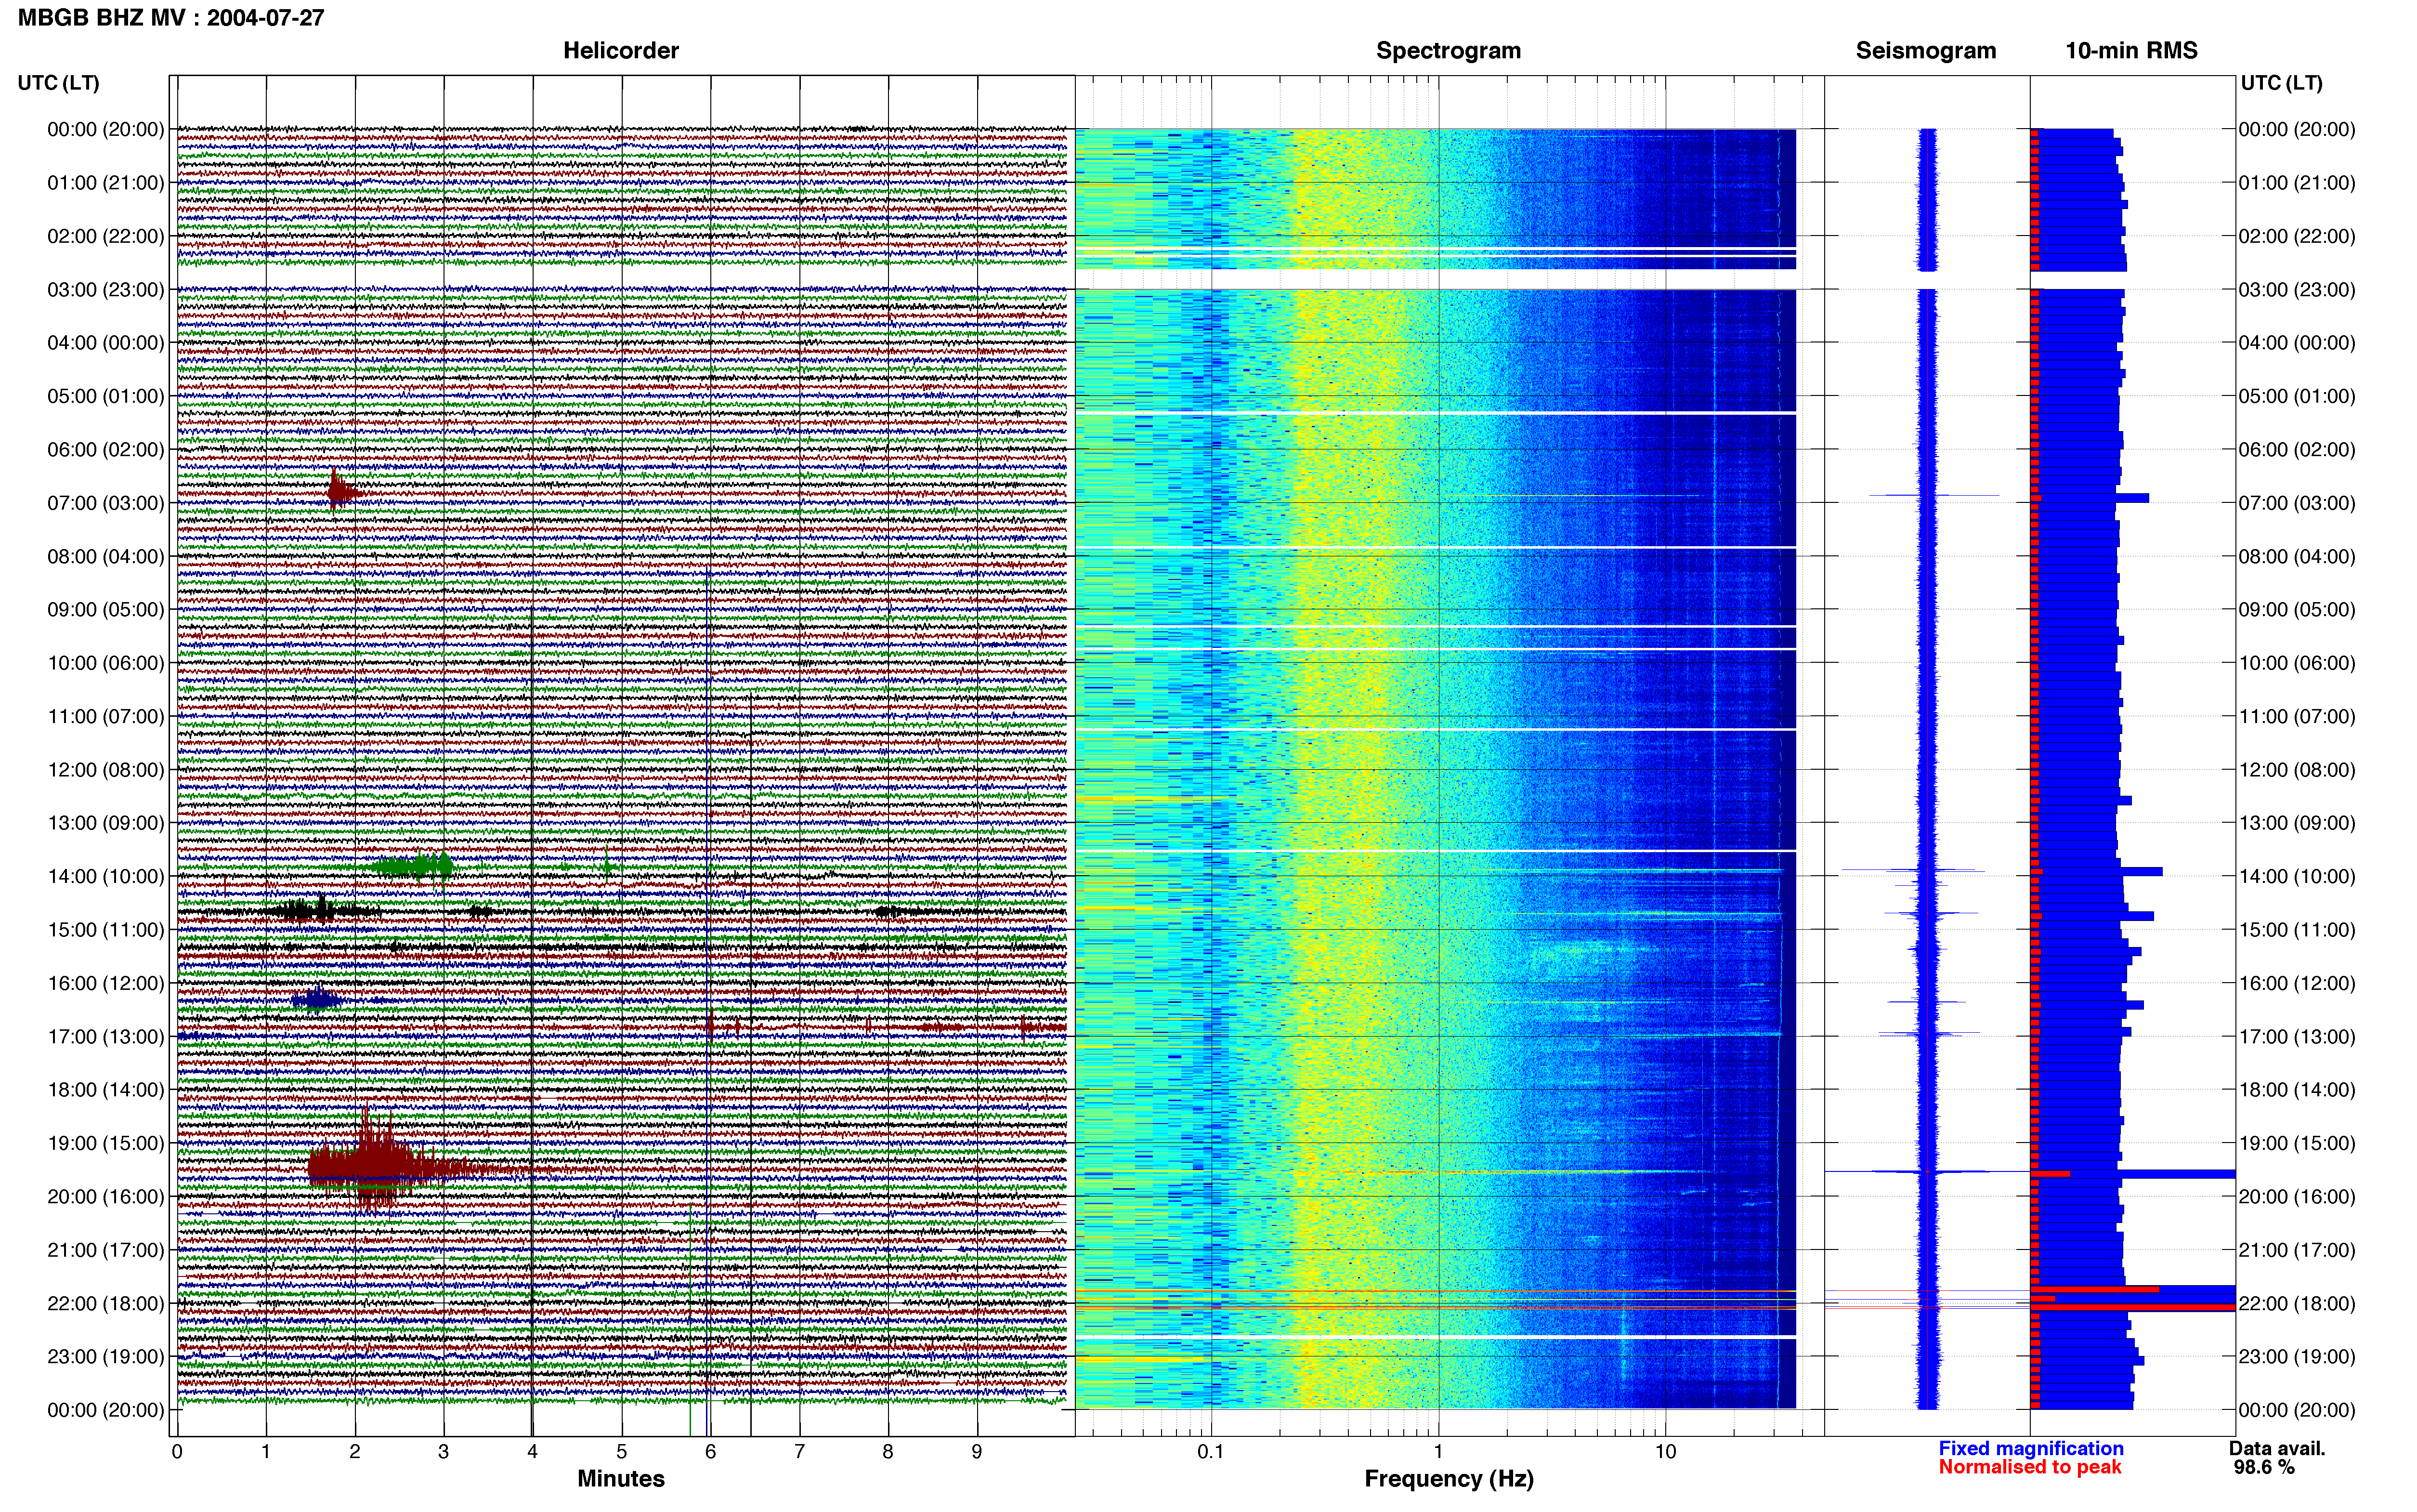Image resolution: width=2417 pixels, height=1512 pixels.
Task: Click left time label '22:00 (18:00)'
Action: point(106,1303)
